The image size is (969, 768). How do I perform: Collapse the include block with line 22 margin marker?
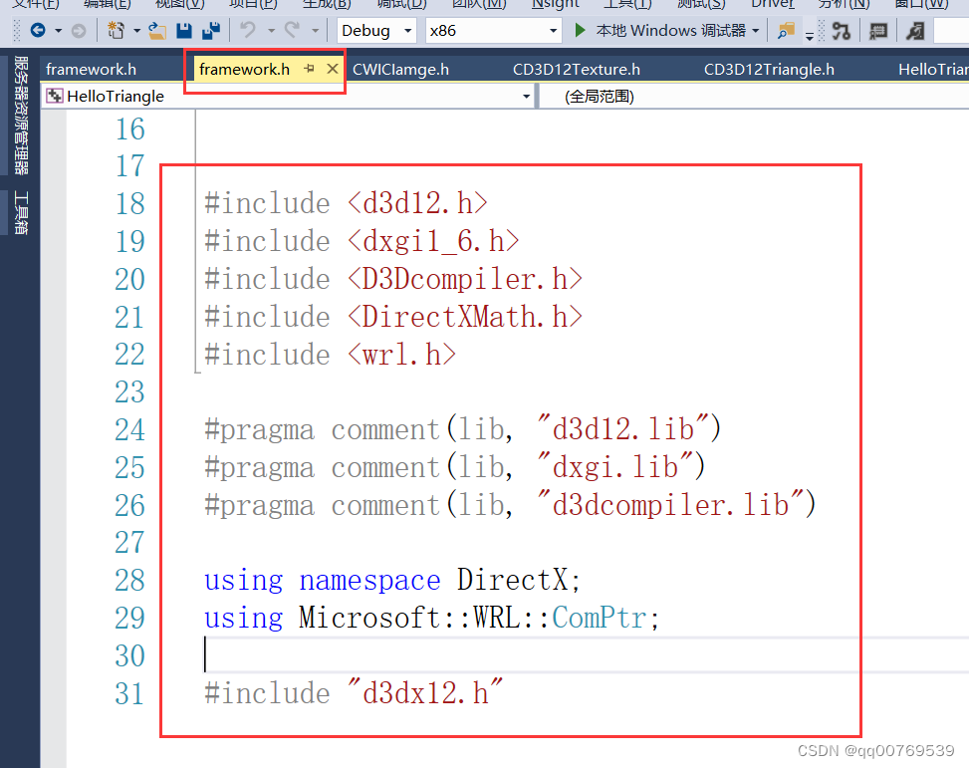195,355
